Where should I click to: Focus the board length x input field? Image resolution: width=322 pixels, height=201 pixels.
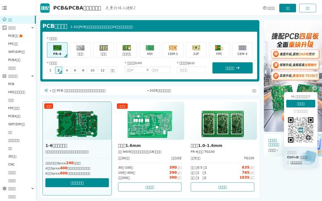pos(135,70)
